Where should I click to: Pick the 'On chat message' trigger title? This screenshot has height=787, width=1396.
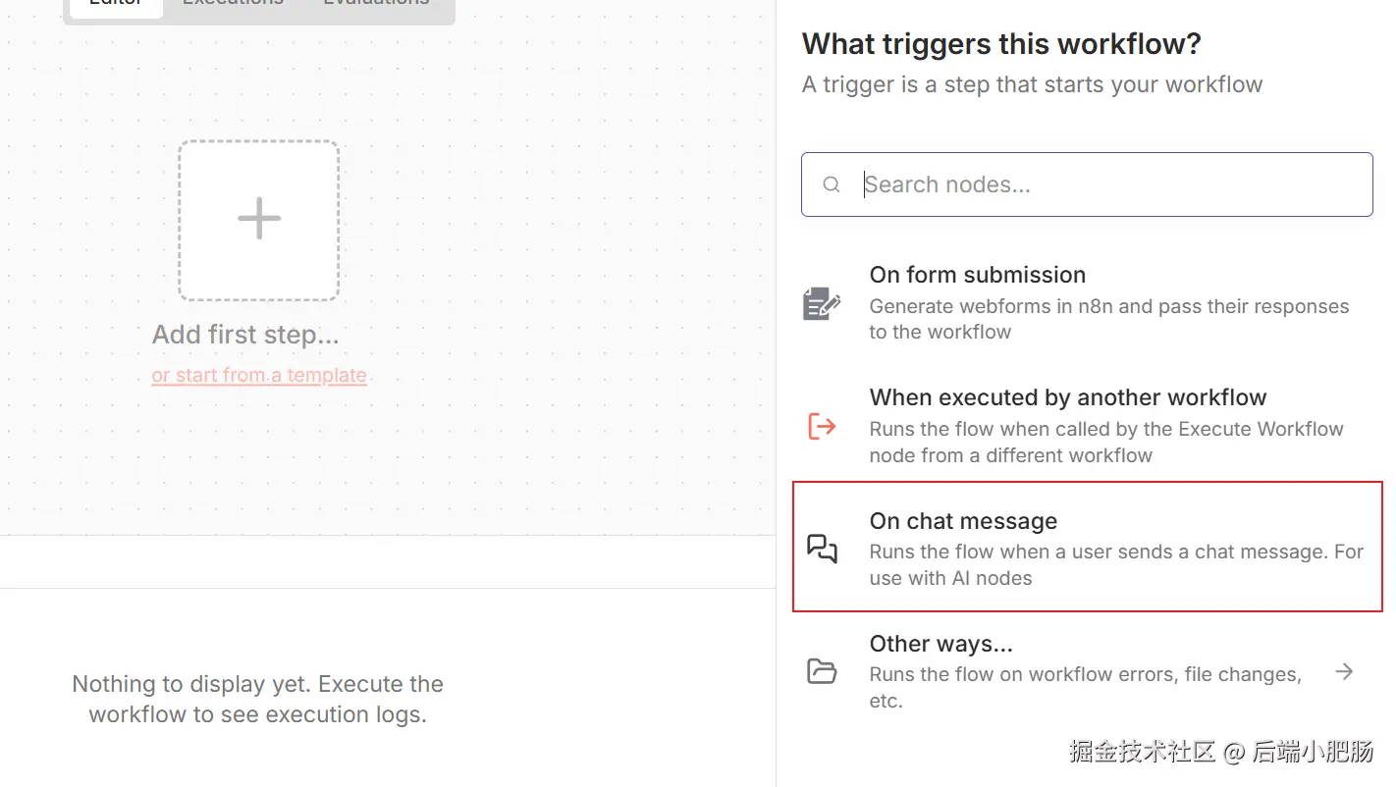[x=963, y=521]
